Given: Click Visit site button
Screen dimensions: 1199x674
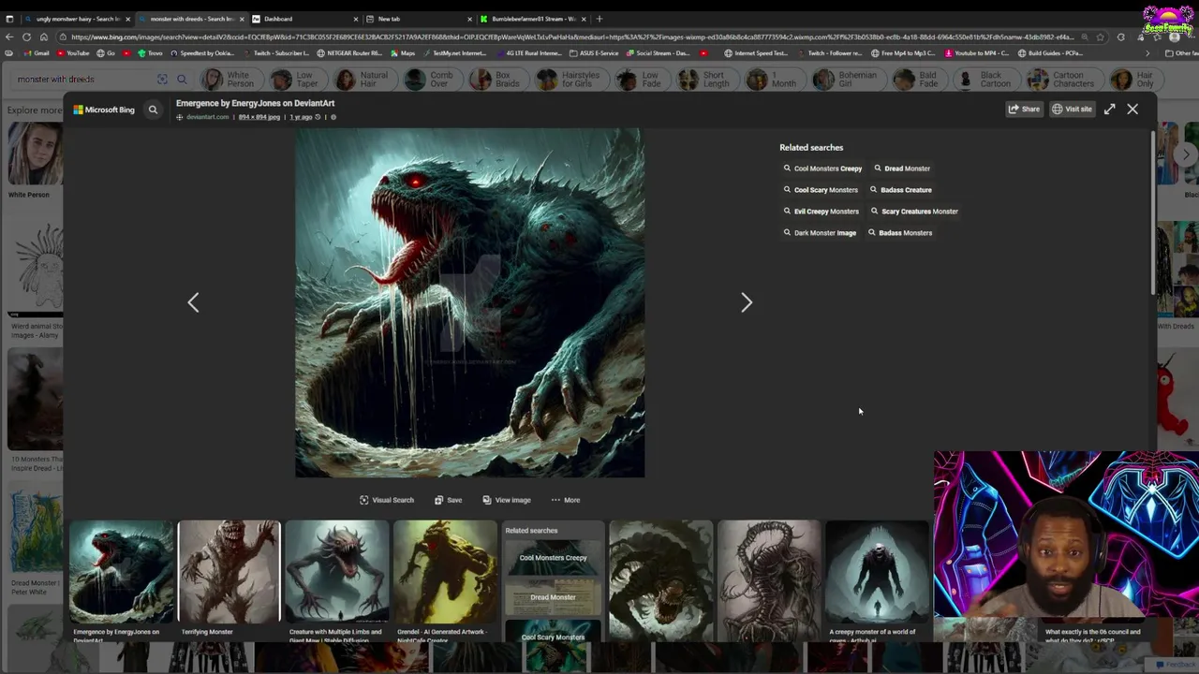Looking at the screenshot, I should [x=1072, y=110].
